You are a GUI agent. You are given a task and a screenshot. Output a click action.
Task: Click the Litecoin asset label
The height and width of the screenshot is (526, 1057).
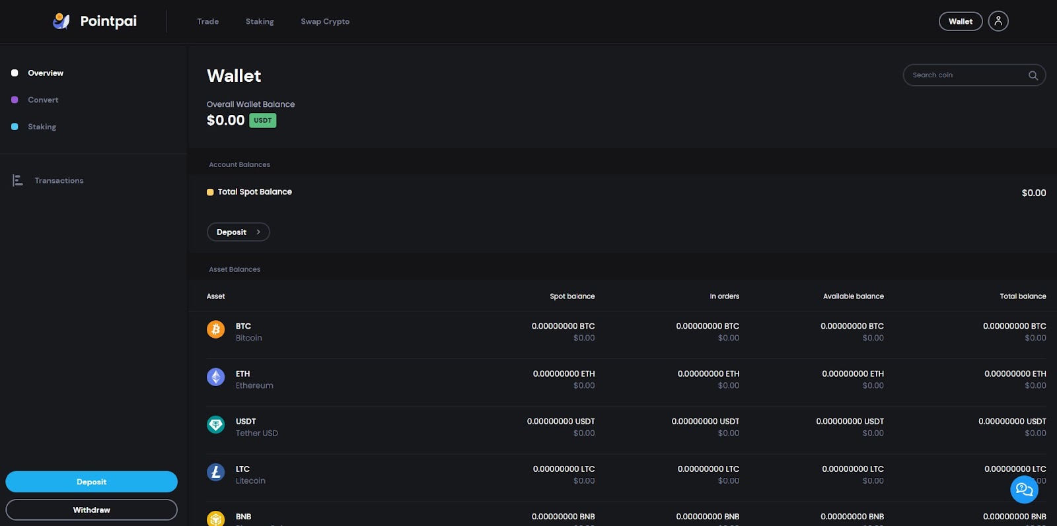(x=250, y=480)
